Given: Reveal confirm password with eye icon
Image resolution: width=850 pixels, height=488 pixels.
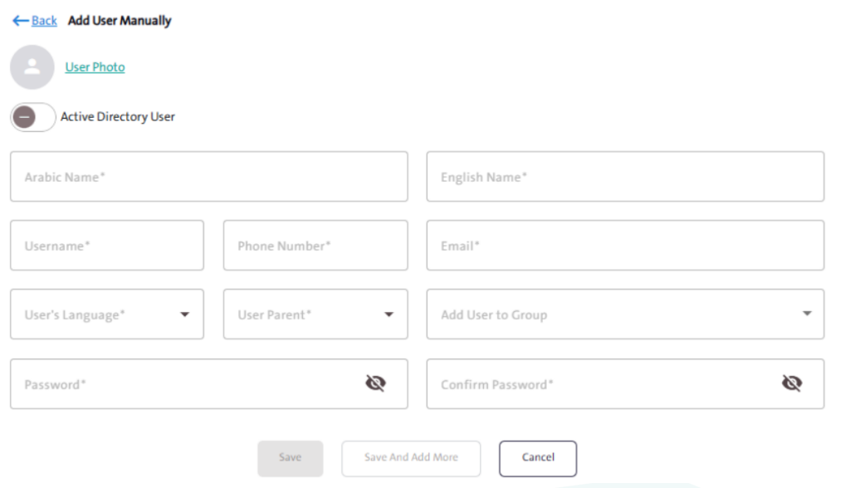Looking at the screenshot, I should click(x=792, y=383).
